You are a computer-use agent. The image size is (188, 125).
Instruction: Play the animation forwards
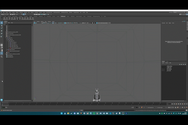(x=180, y=104)
